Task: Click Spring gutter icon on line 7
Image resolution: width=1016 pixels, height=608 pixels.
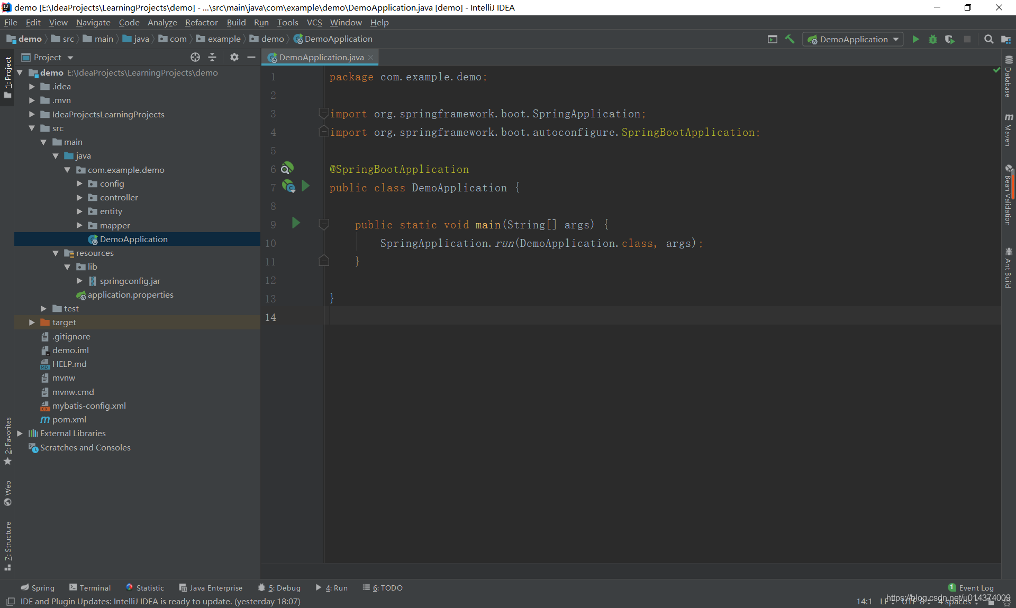Action: tap(288, 186)
